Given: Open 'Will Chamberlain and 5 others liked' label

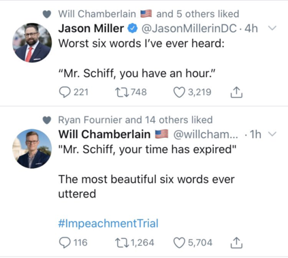Looking at the screenshot, I should [x=148, y=14].
